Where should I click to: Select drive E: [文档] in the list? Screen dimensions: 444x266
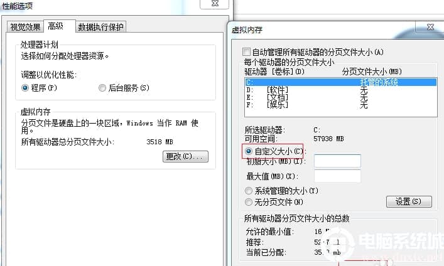point(340,97)
